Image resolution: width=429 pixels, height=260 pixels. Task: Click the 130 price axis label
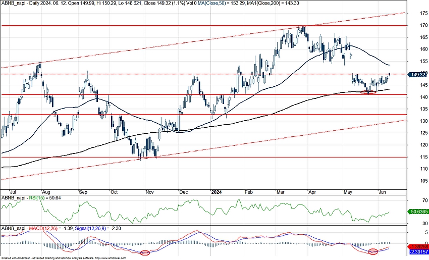[424, 121]
